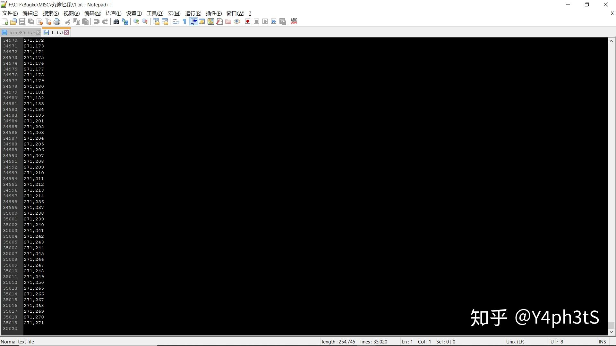Image resolution: width=616 pixels, height=346 pixels.
Task: Open the 语言(L) menu
Action: (x=114, y=13)
